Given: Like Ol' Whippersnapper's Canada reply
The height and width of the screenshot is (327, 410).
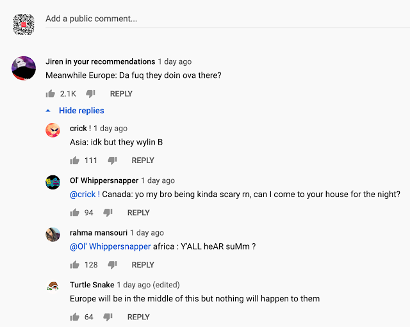Looking at the screenshot, I should 74,212.
